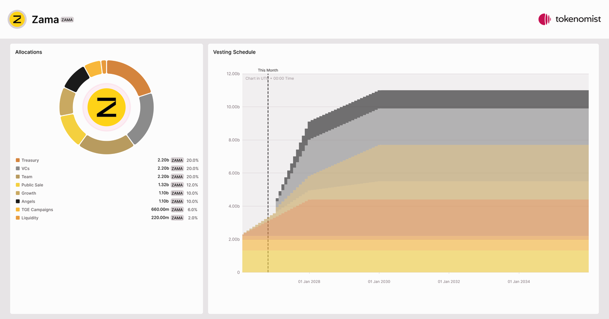
Task: Click the tokenomist logo icon
Action: tap(545, 19)
